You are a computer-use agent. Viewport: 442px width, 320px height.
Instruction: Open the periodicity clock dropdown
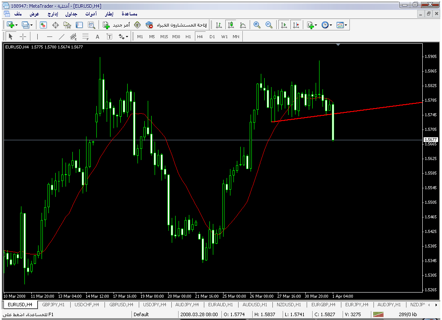pos(327,25)
